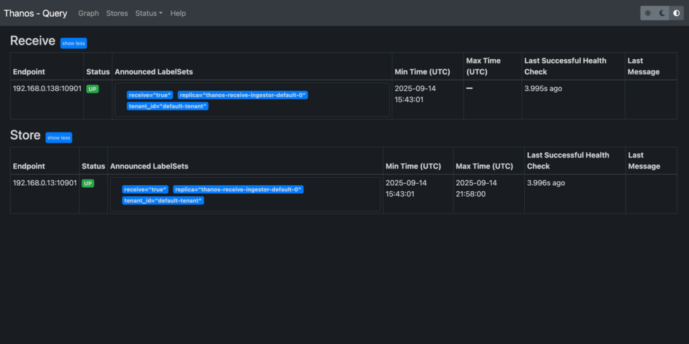The height and width of the screenshot is (344, 689).
Task: Collapse the Receive section with show less
Action: (74, 43)
